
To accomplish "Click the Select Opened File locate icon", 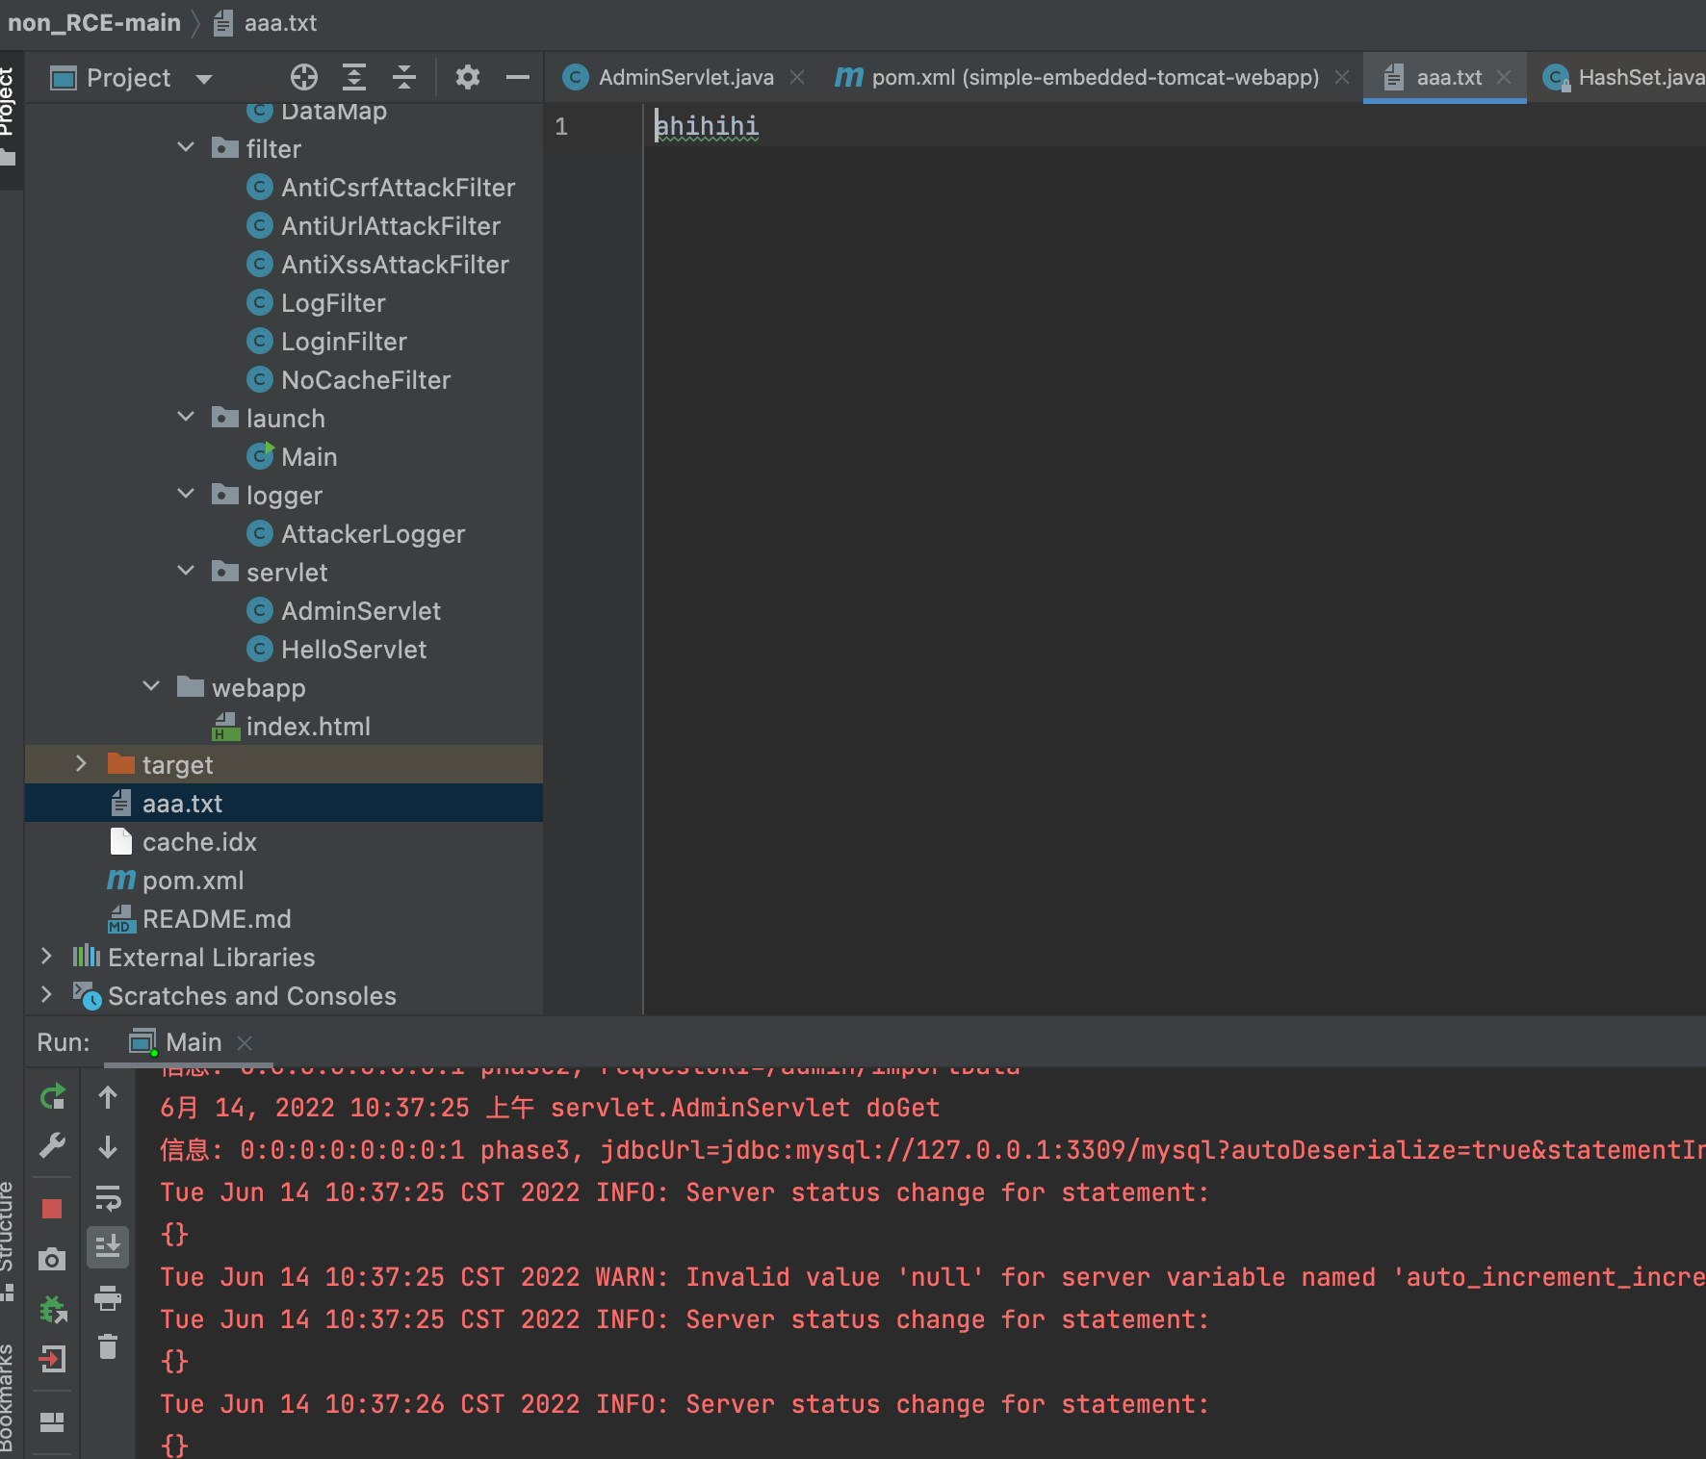I will coord(304,77).
